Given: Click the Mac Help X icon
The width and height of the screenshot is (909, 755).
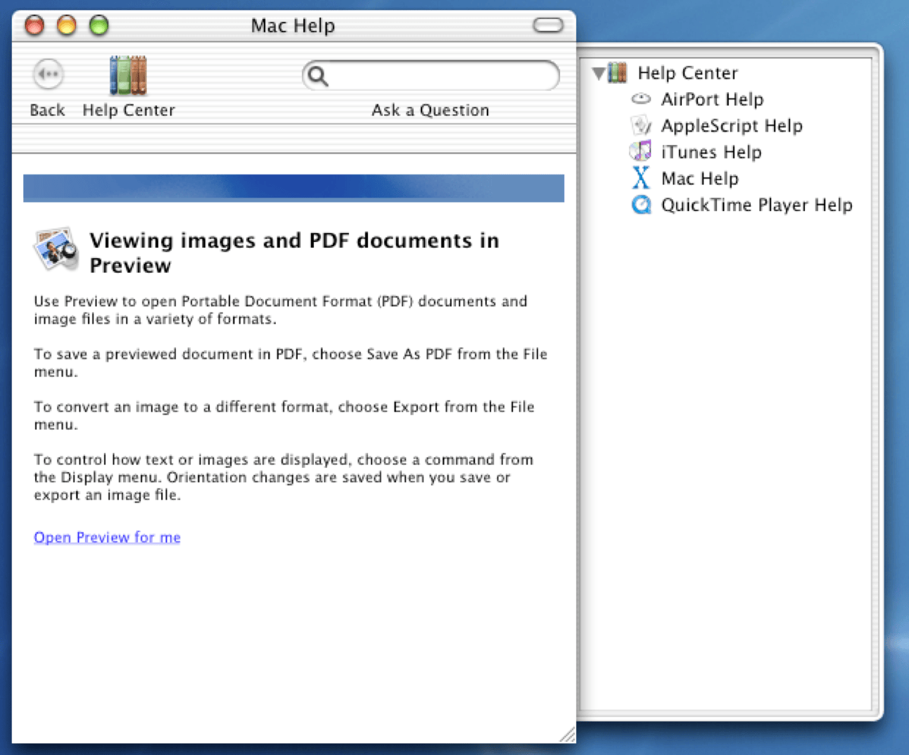Looking at the screenshot, I should 640,178.
